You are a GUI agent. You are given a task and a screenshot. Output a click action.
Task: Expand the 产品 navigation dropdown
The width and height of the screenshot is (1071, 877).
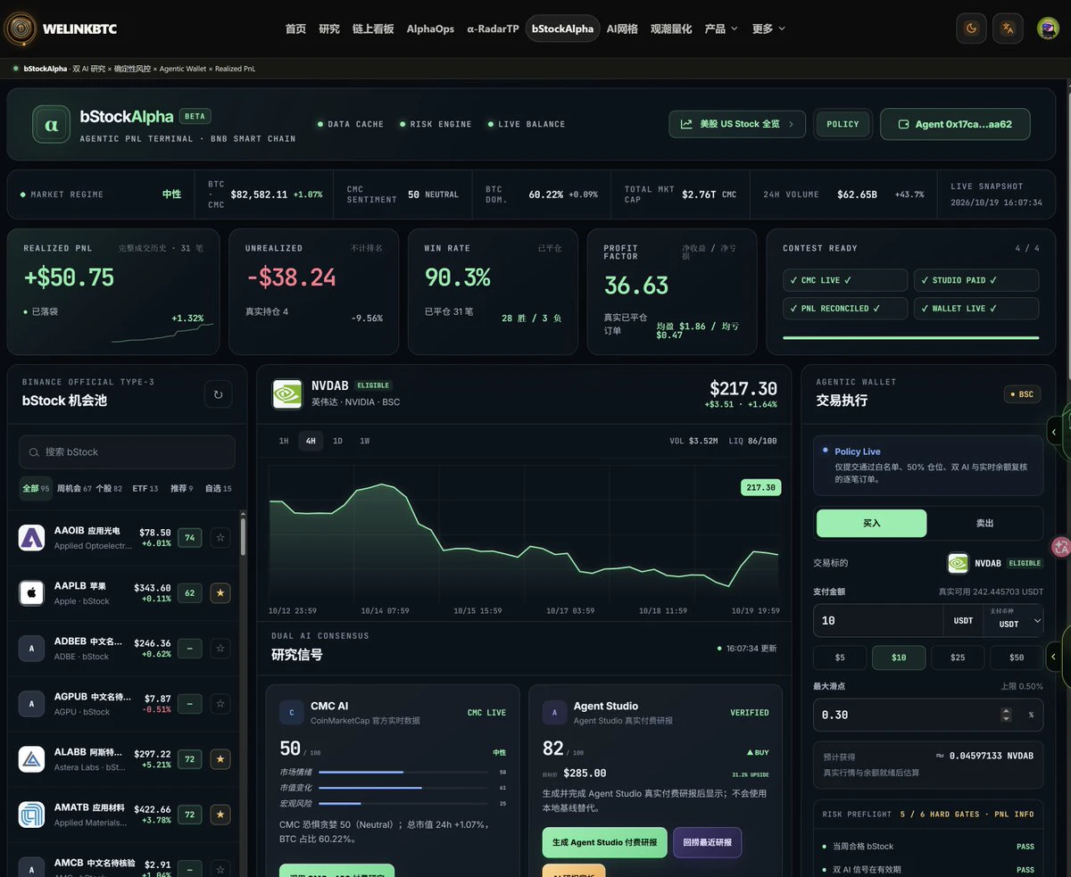[x=721, y=29]
